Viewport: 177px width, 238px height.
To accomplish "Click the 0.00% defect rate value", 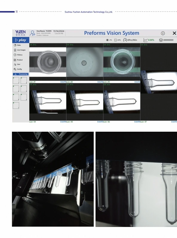I will point(151,40).
